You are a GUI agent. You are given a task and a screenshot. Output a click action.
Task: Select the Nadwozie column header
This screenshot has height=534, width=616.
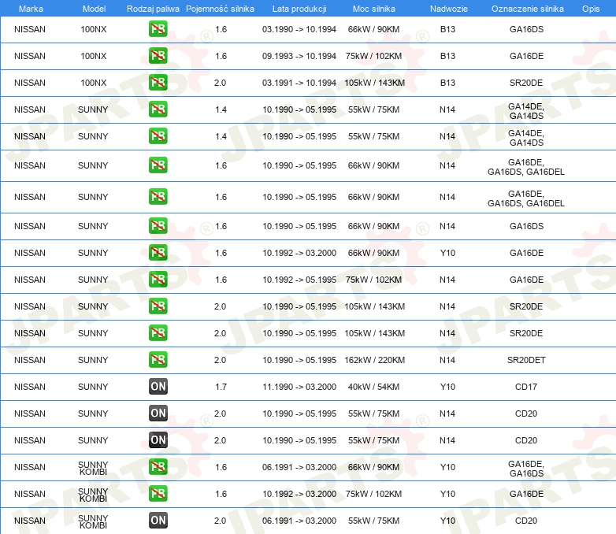tap(449, 9)
